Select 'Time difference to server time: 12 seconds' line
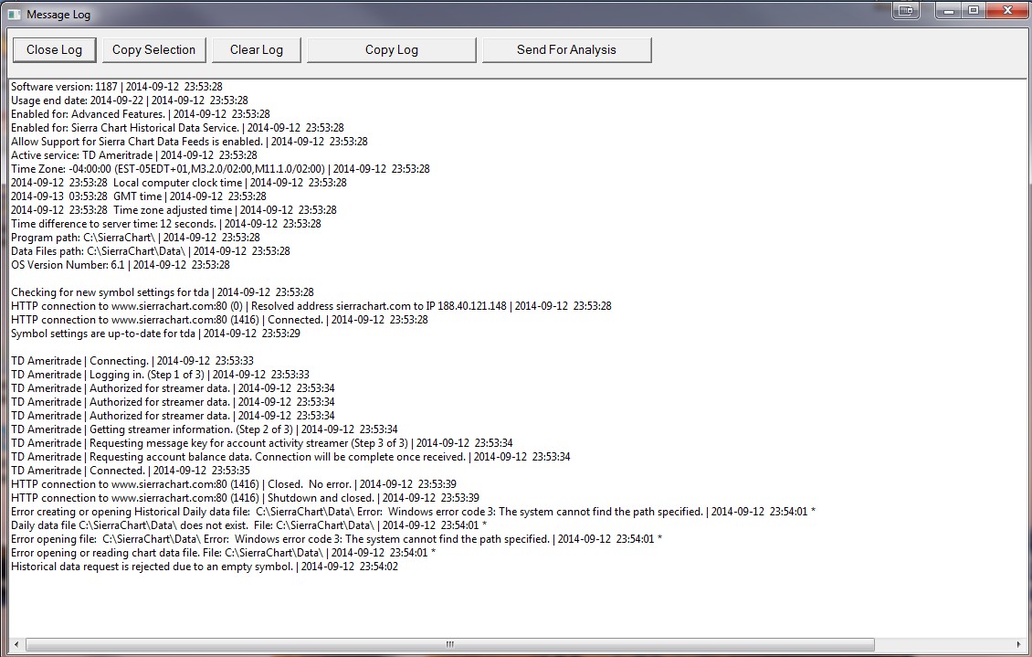 [x=166, y=225]
